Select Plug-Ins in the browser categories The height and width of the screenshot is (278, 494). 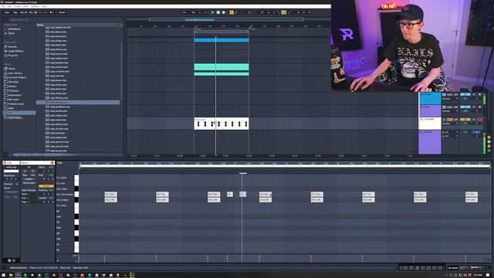point(13,56)
